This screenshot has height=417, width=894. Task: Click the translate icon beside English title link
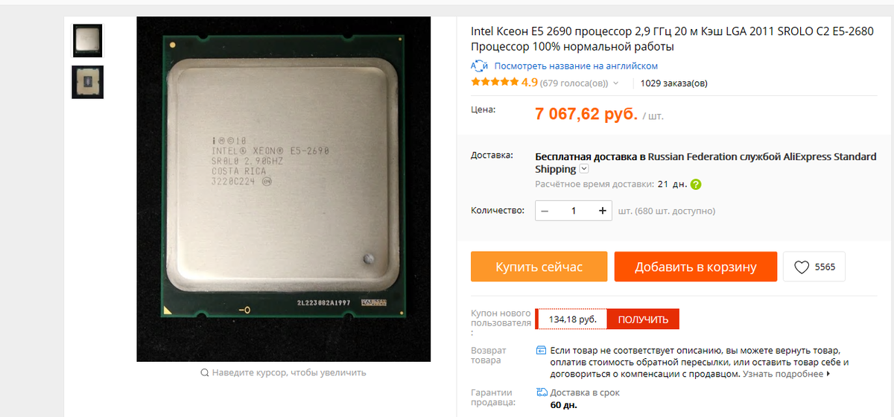tap(480, 66)
